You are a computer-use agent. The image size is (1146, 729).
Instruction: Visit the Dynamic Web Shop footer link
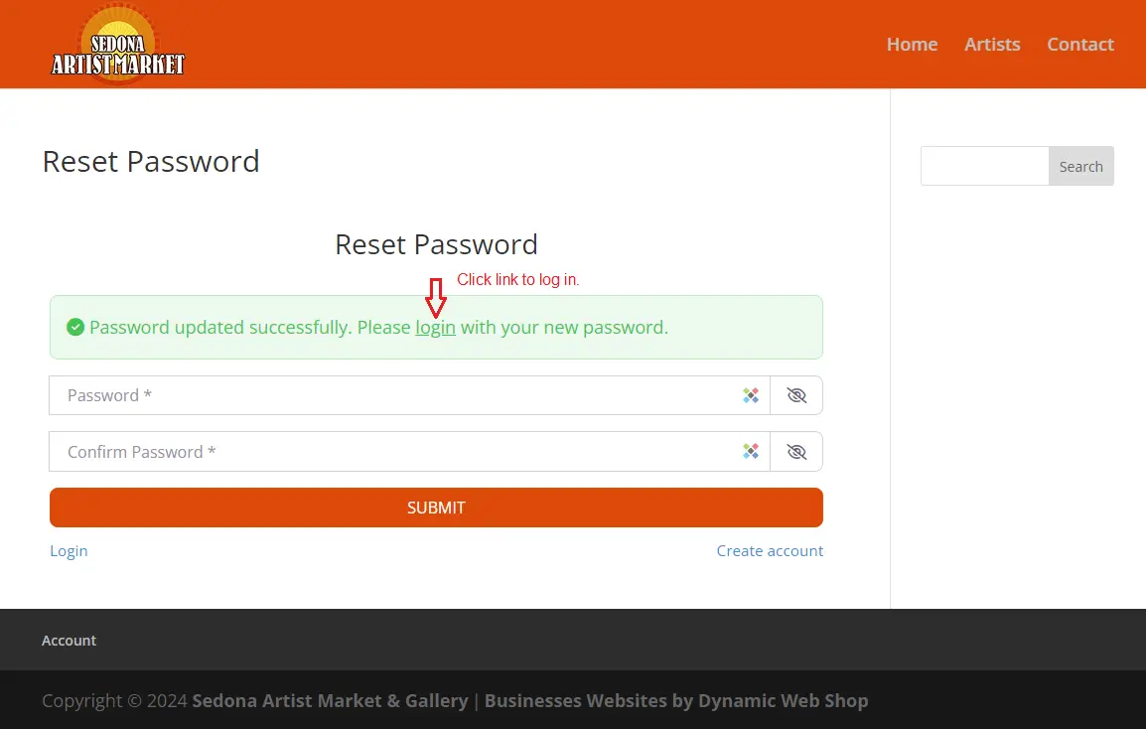pyautogui.click(x=783, y=701)
